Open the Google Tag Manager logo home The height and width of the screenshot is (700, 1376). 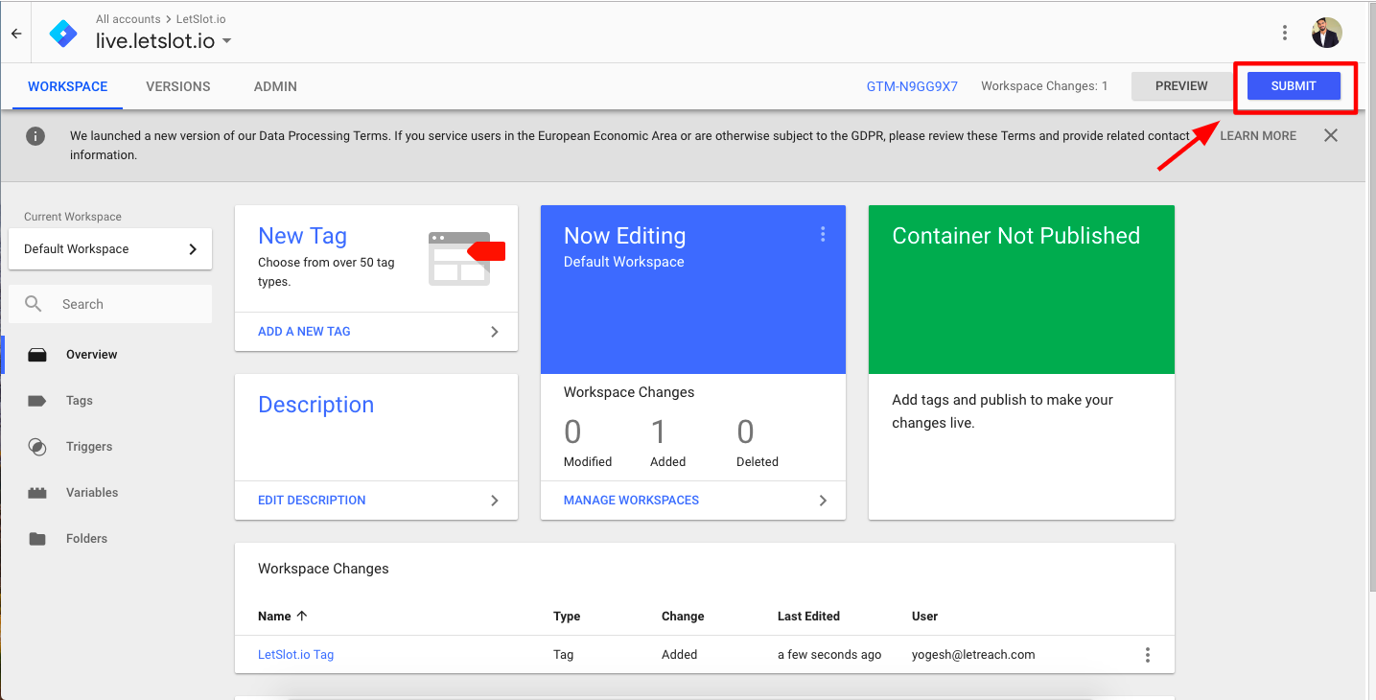(x=64, y=34)
